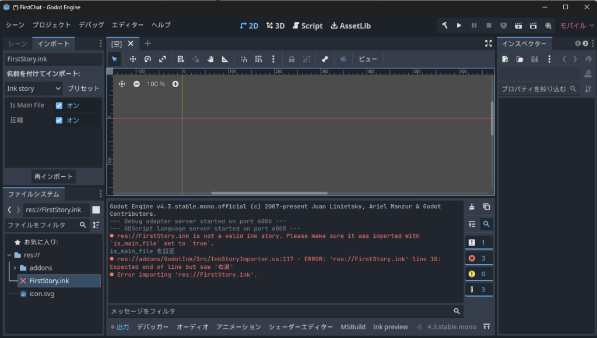Open the モバイル renderer dropdown
597x338 pixels.
coord(577,26)
